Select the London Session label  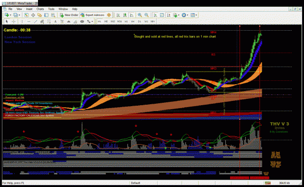[18, 37]
